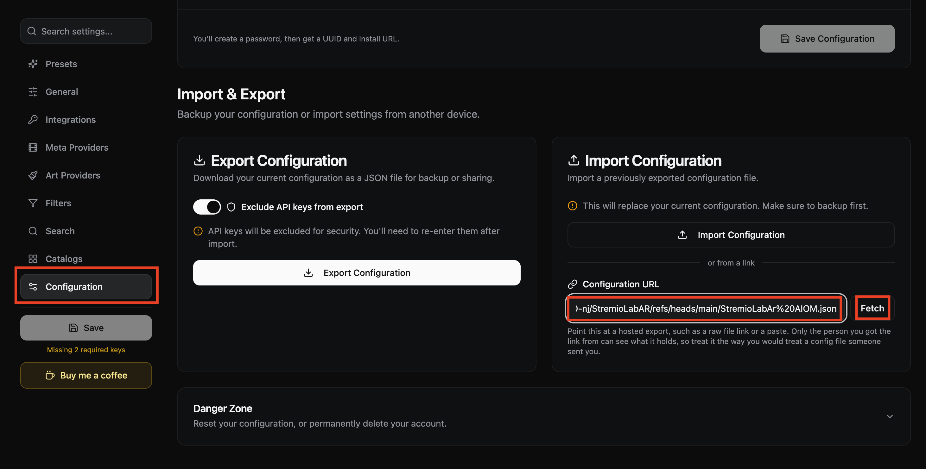The width and height of the screenshot is (926, 469).
Task: Click the link icon beside Configuration URL
Action: [x=572, y=284]
